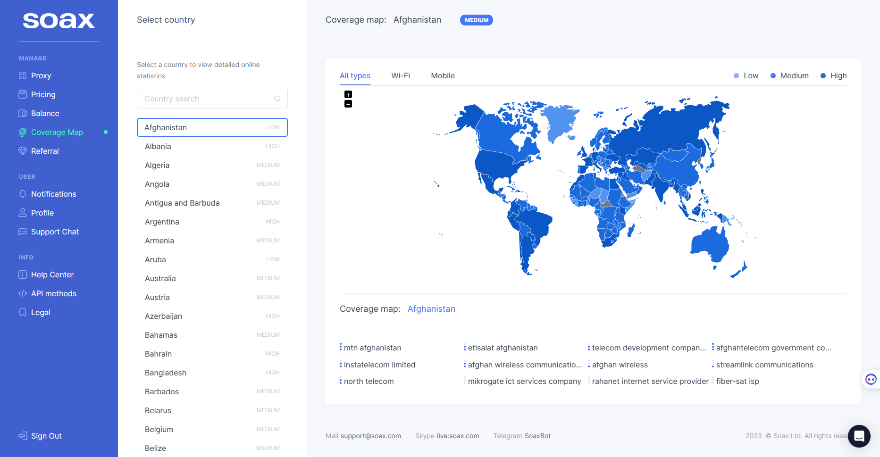
Task: Click the Coverage Map globe icon
Action: tap(23, 132)
